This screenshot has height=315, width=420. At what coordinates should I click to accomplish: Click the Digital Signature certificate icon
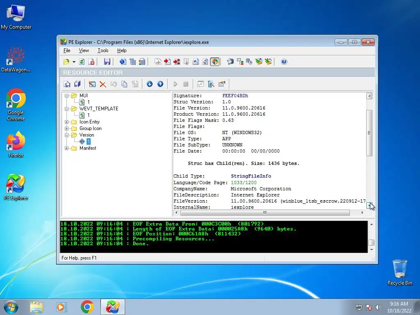click(x=186, y=62)
